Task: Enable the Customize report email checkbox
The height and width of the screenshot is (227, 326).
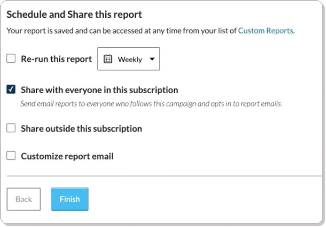Action: click(11, 156)
